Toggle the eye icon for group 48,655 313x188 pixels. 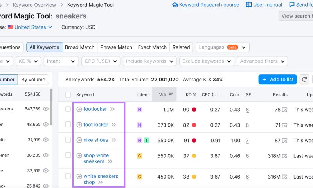[46, 124]
